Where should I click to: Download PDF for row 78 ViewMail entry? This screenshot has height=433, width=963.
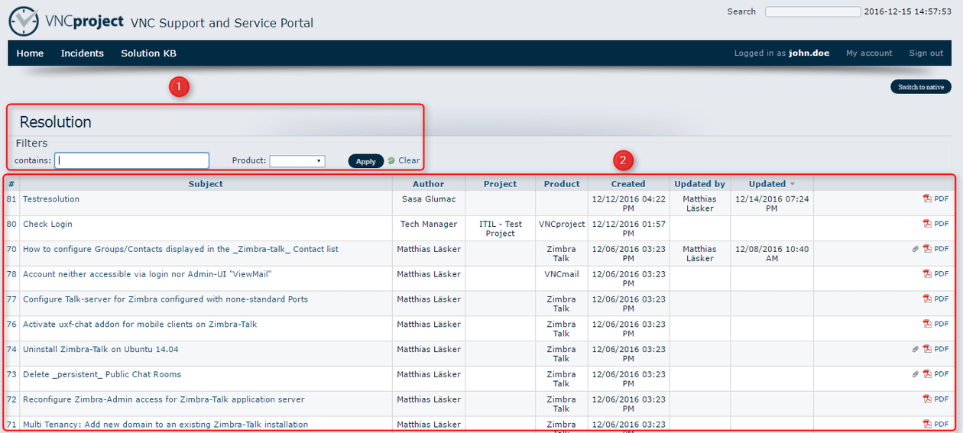[927, 274]
